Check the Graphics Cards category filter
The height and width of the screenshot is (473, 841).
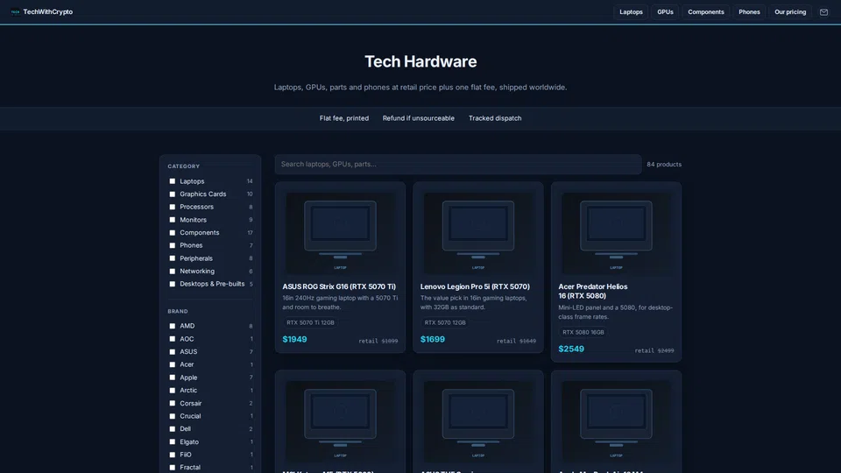click(x=173, y=194)
